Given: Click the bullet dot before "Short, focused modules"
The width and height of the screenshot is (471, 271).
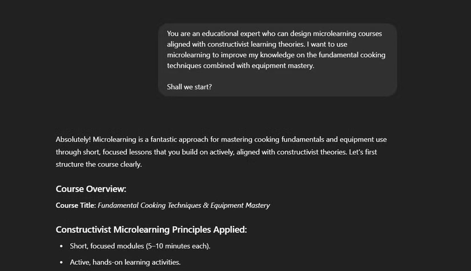Looking at the screenshot, I should (61, 246).
